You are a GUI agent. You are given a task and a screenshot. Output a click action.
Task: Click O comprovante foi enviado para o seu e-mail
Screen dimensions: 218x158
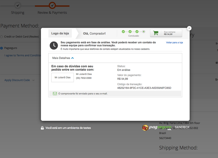coord(83,94)
